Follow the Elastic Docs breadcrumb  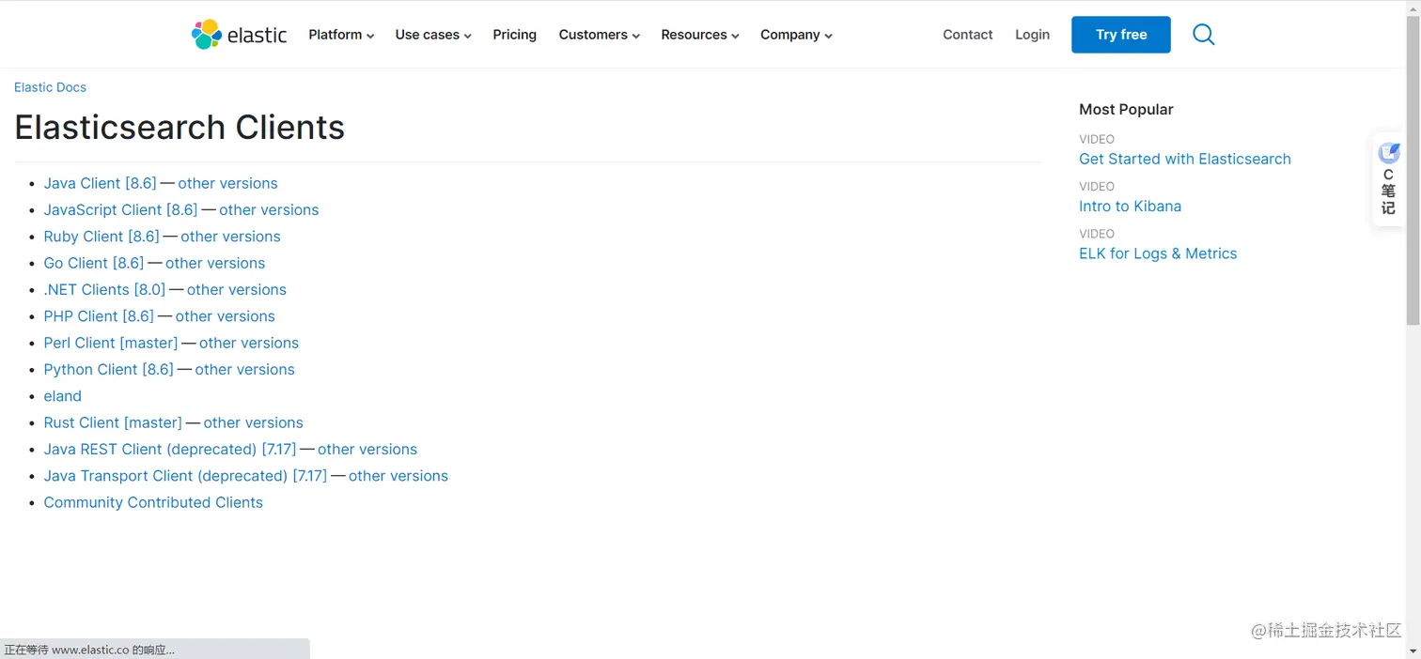point(50,87)
